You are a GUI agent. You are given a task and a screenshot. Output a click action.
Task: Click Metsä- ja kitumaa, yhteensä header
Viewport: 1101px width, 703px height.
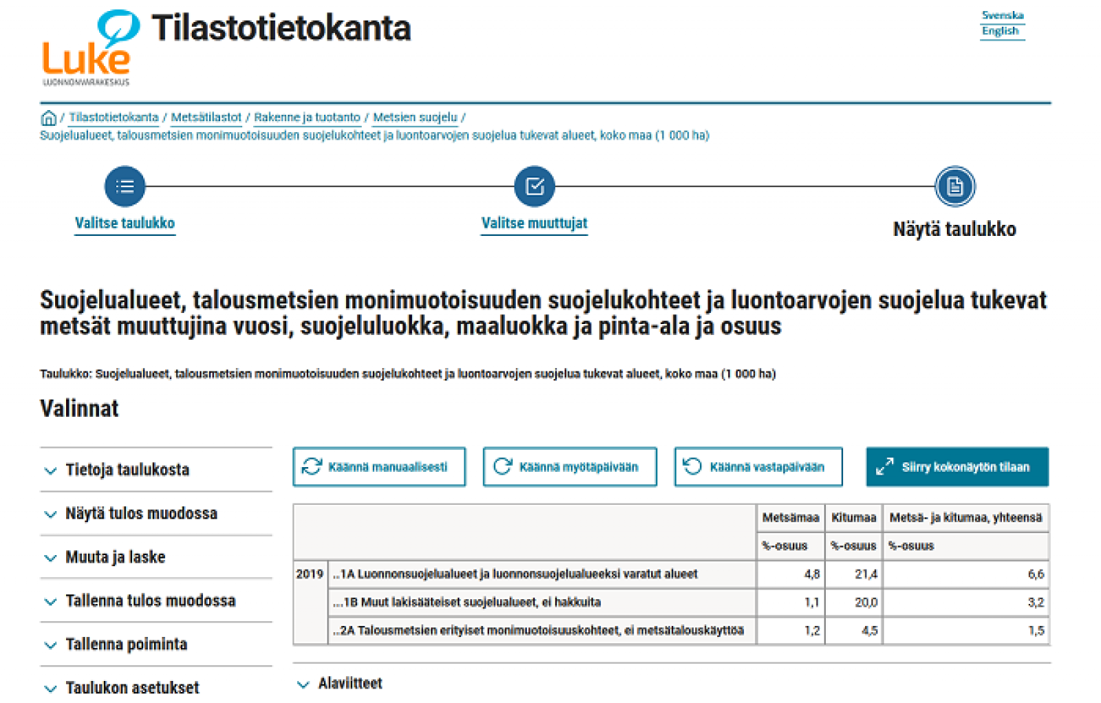965,518
